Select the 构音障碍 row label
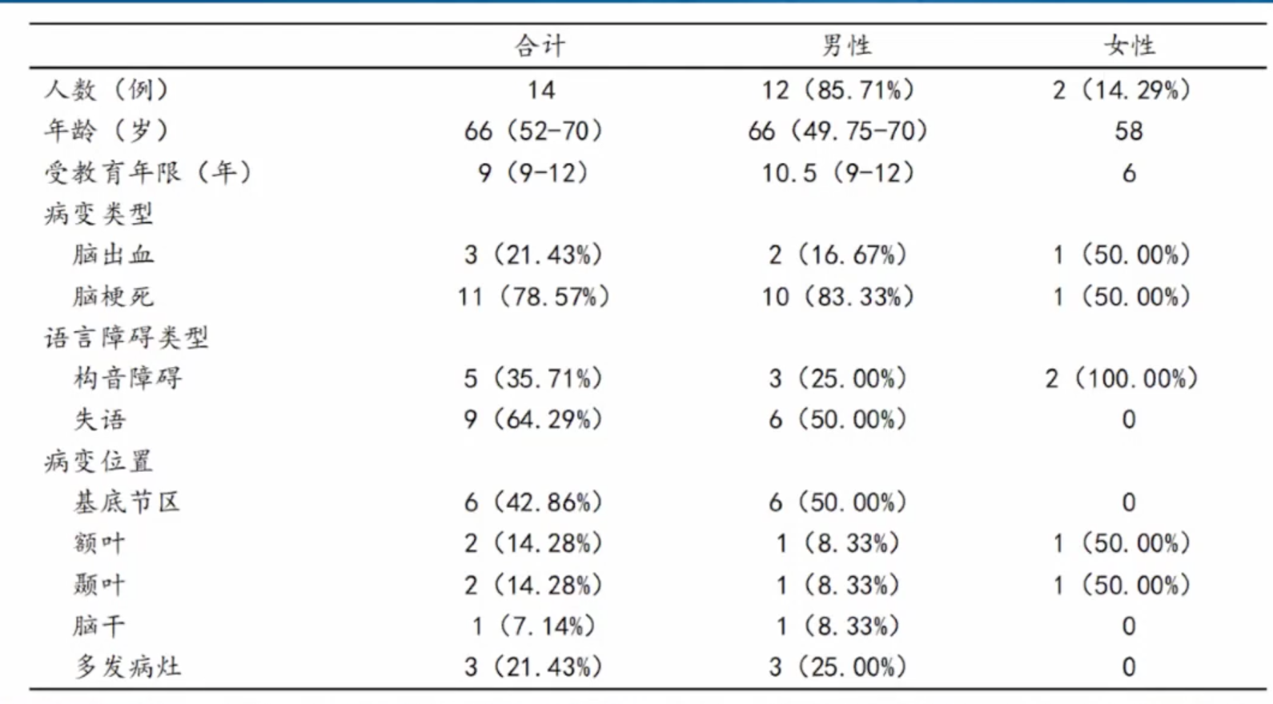1273x704 pixels. pyautogui.click(x=127, y=378)
